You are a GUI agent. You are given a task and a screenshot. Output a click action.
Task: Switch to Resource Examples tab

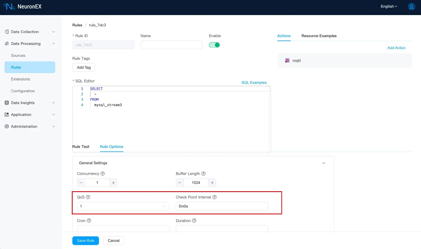(319, 36)
